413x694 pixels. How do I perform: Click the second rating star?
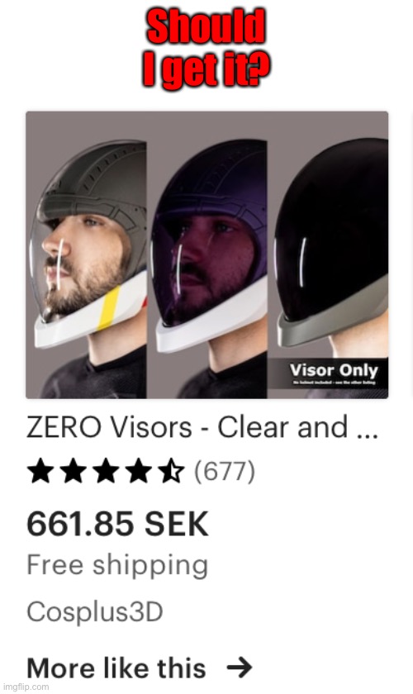coord(74,470)
